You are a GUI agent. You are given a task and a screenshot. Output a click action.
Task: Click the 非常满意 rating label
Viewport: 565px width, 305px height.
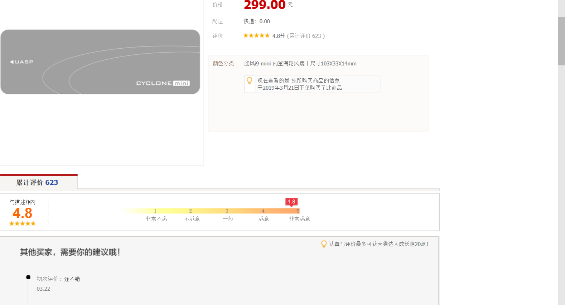(300, 219)
